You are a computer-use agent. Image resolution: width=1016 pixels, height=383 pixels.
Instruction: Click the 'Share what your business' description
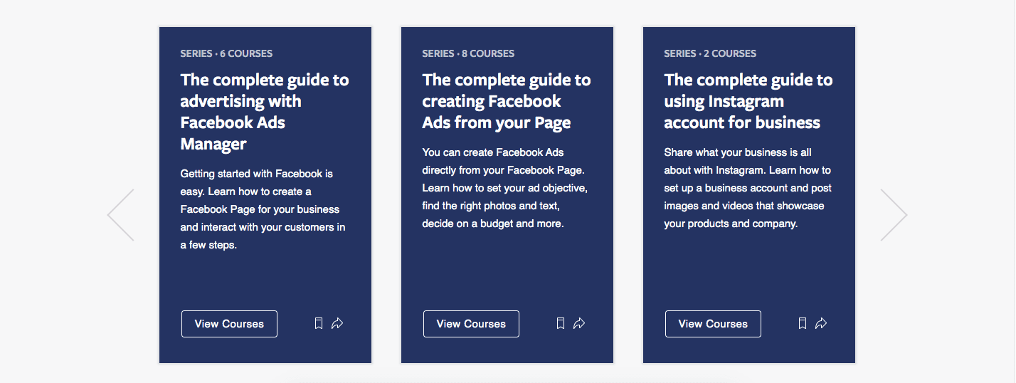pos(747,188)
